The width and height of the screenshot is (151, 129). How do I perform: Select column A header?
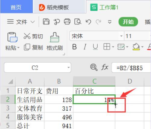point(30,81)
